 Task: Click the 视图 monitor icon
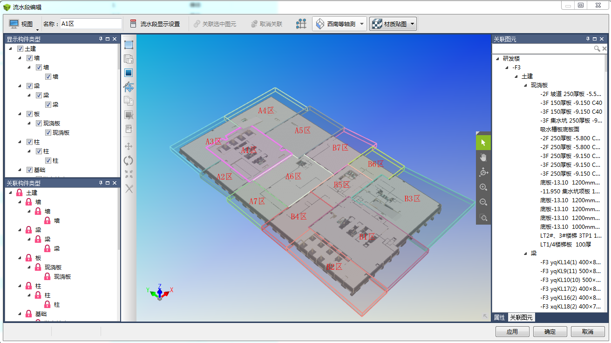pyautogui.click(x=14, y=24)
